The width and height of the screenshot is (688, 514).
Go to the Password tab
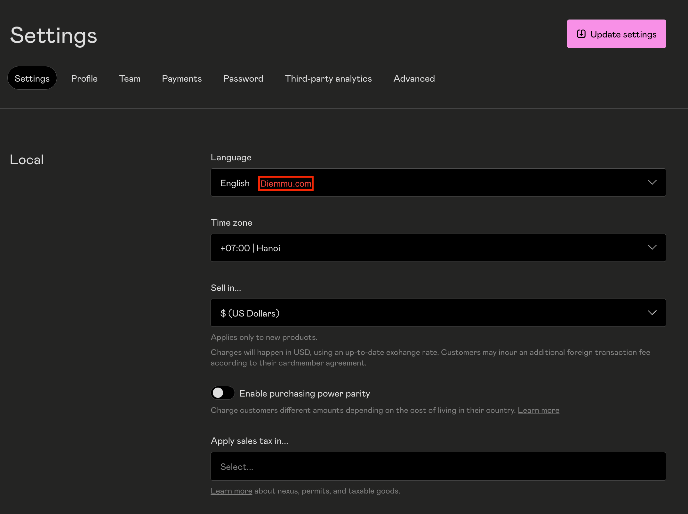pos(243,78)
